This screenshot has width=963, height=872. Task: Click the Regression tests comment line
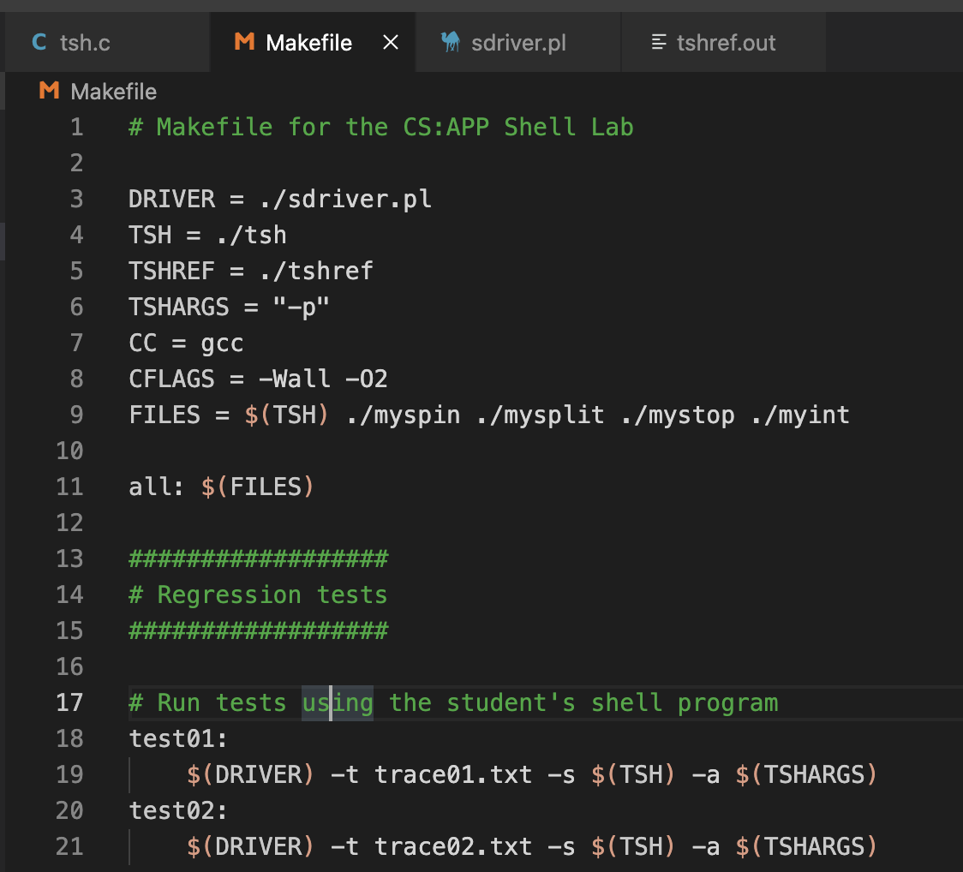(257, 594)
